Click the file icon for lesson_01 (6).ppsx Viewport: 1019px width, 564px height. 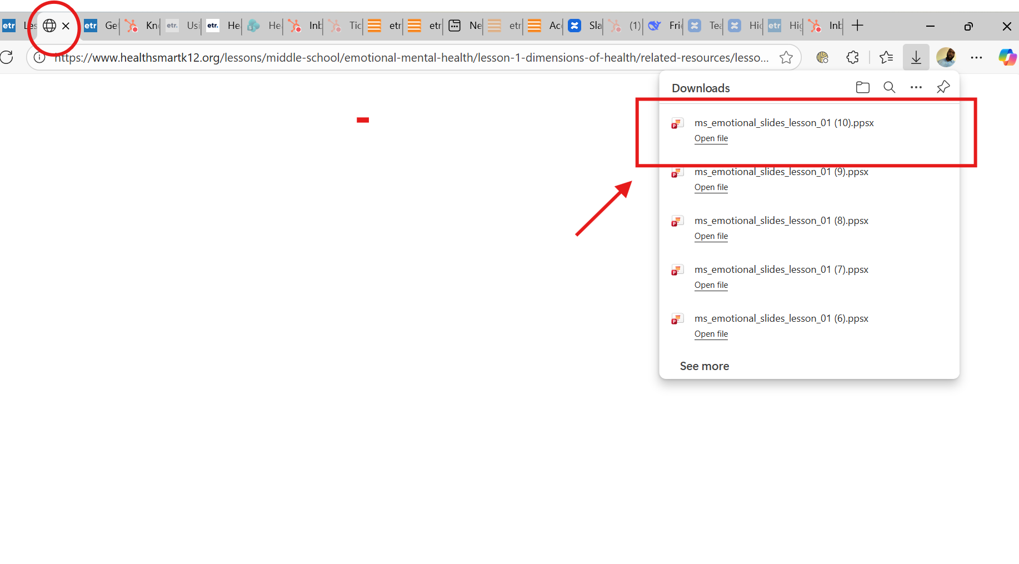pyautogui.click(x=677, y=319)
